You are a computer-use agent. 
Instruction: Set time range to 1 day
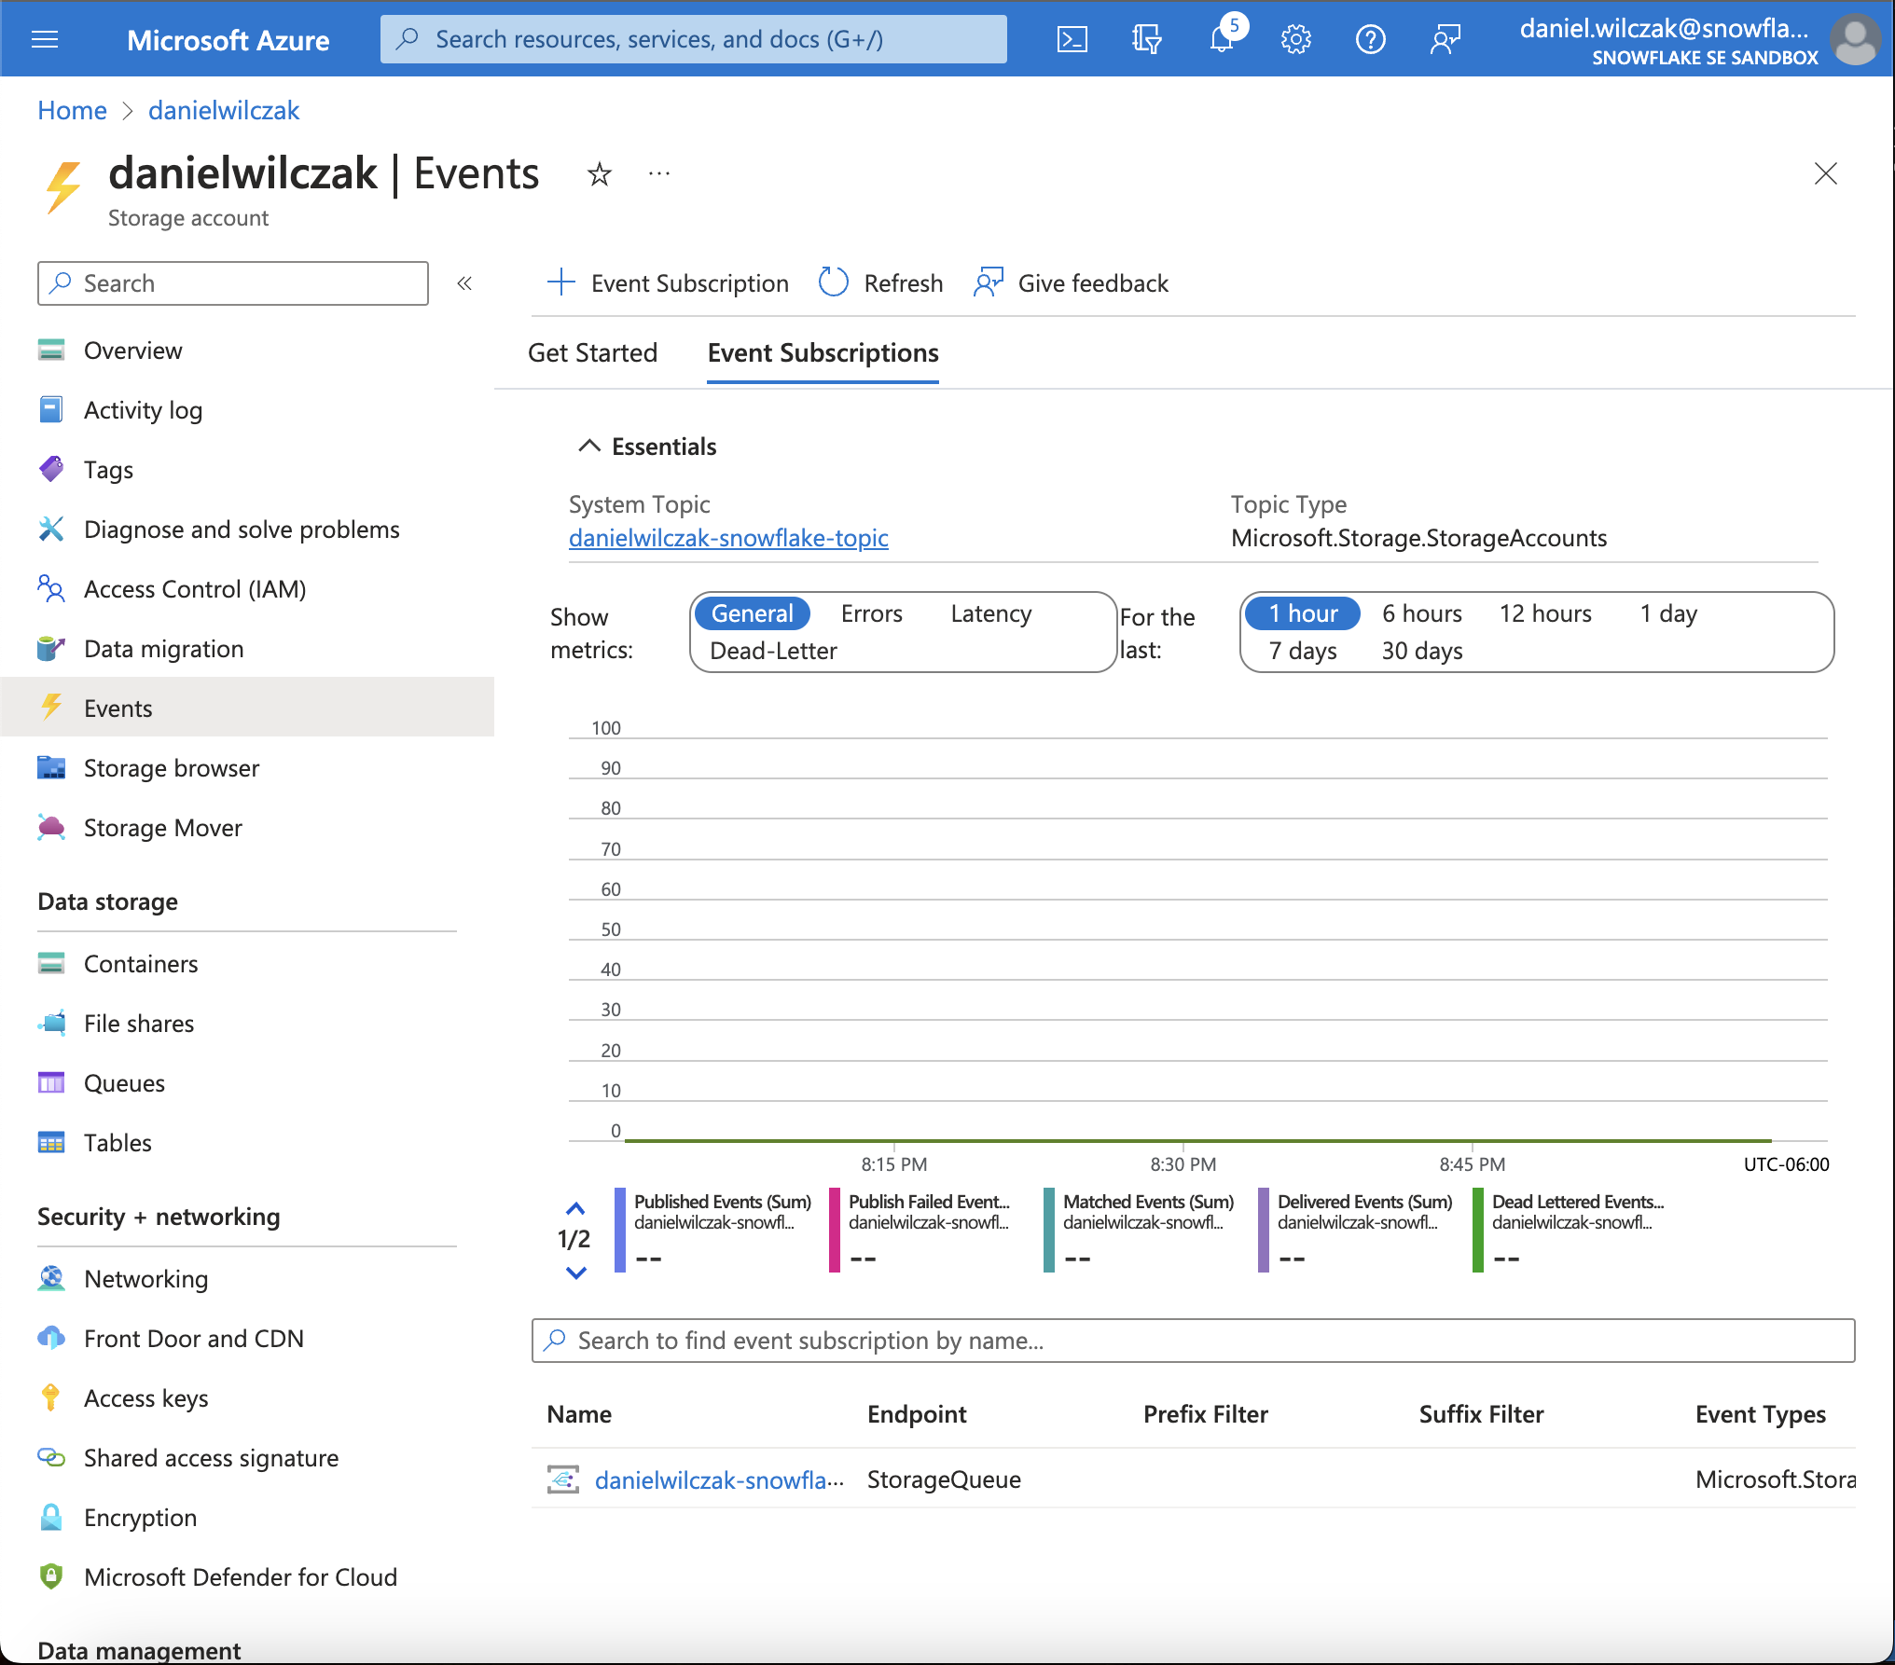(x=1668, y=613)
